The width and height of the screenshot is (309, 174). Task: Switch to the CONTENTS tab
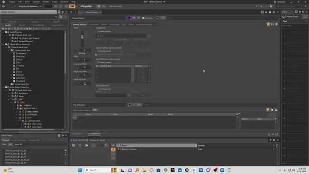(x=77, y=134)
